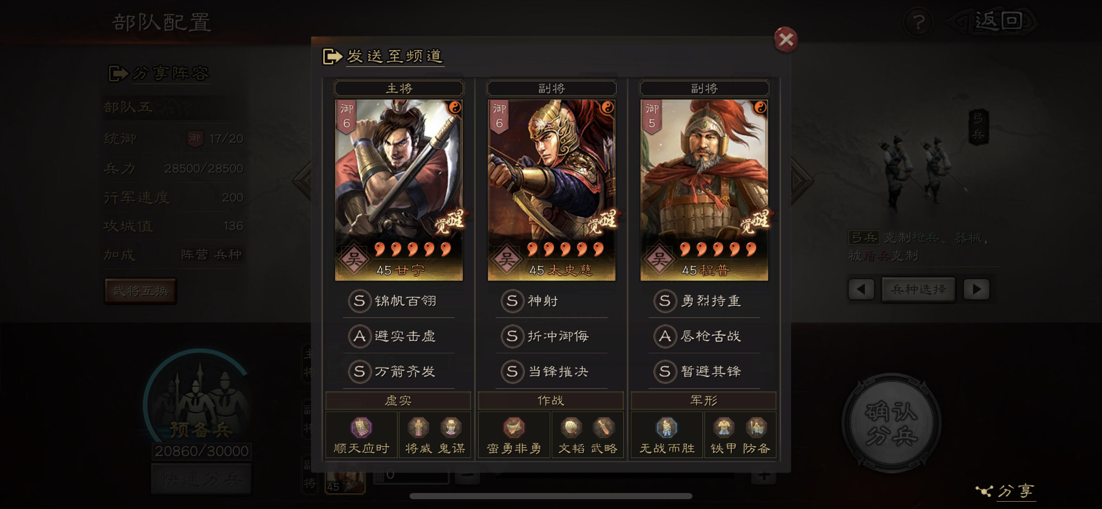Viewport: 1102px width, 509px height.
Task: Tap the 蛮勇非勇 skill icon
Action: pos(514,427)
